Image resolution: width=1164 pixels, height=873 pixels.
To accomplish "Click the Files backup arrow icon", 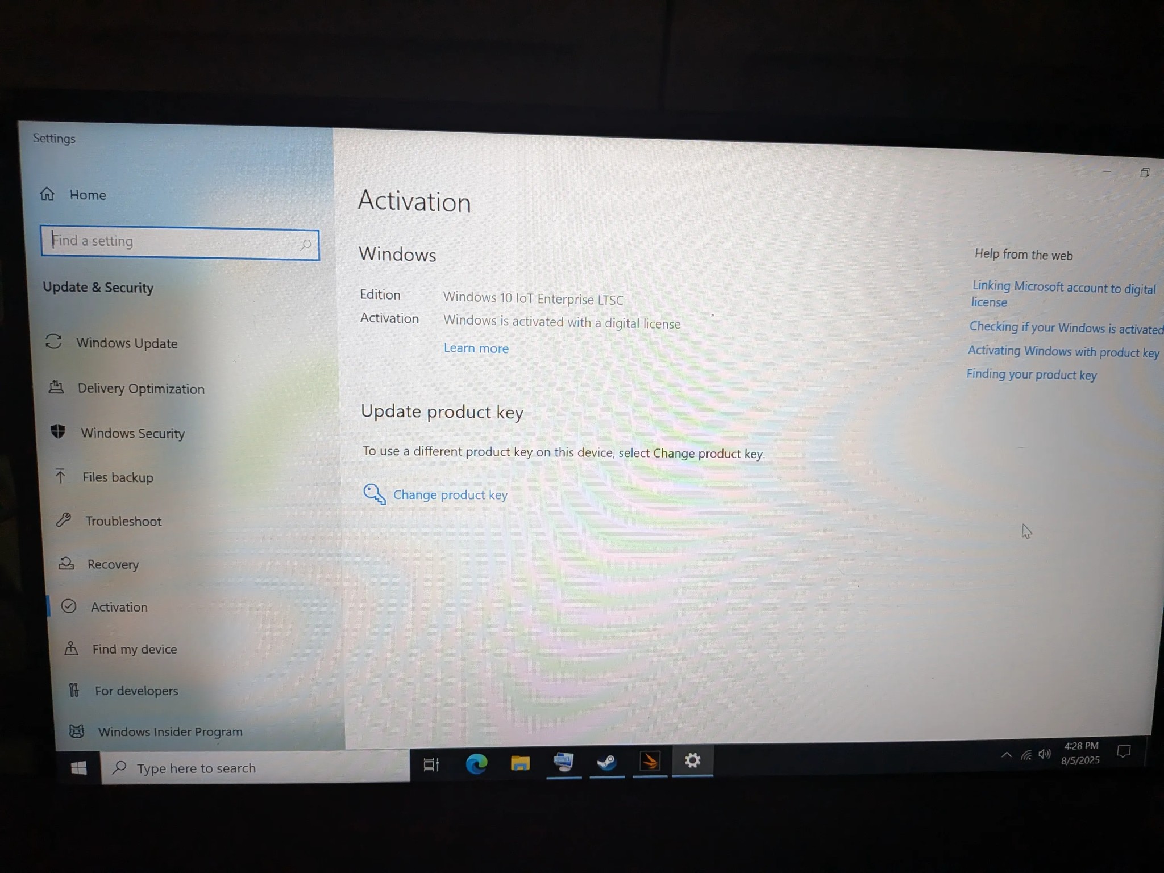I will (61, 476).
